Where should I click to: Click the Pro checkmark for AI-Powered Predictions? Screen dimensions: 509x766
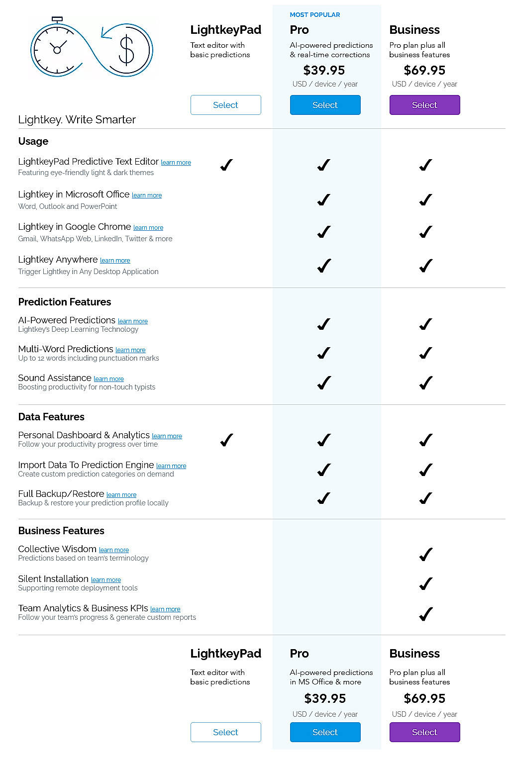coord(323,324)
